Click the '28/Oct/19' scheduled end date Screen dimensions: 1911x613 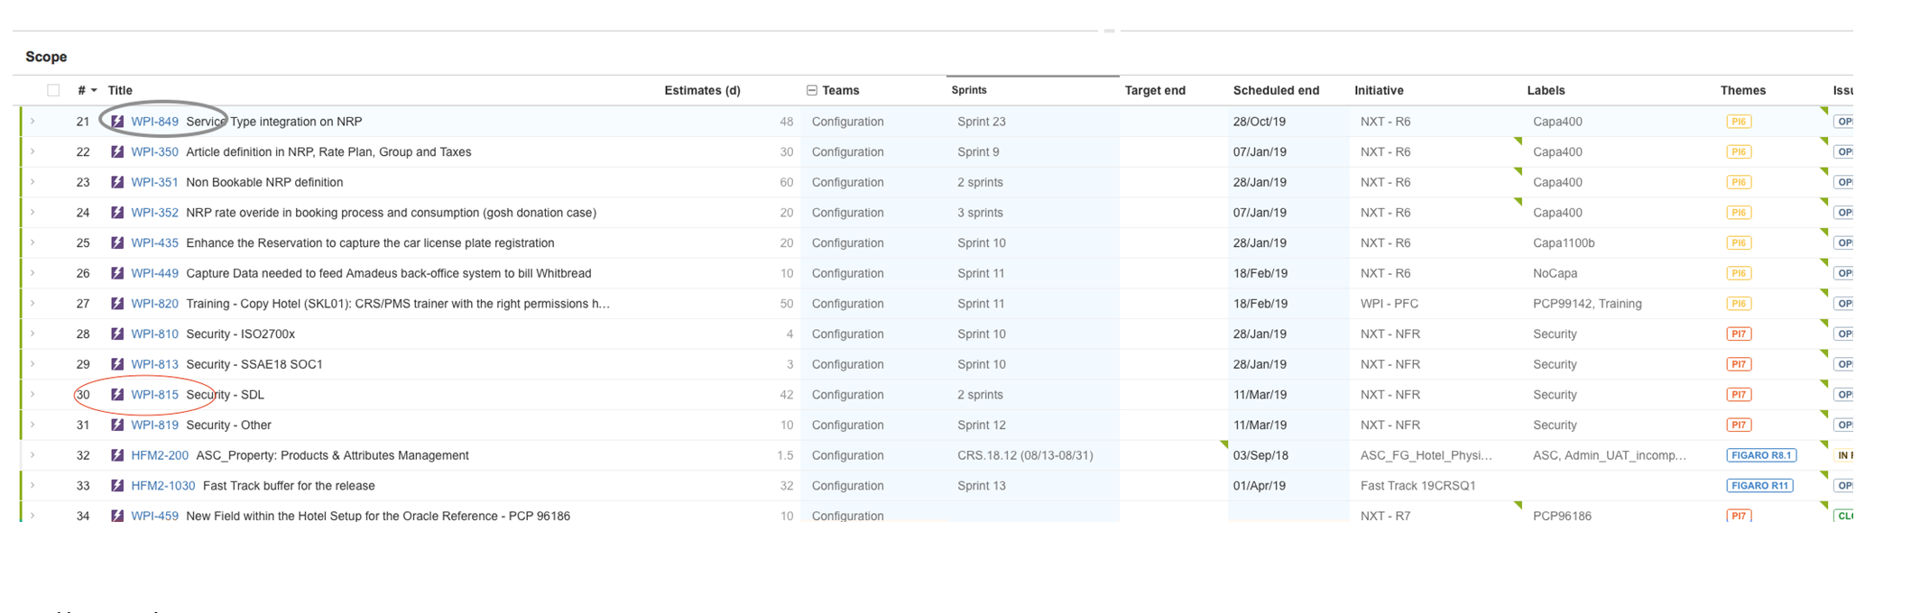(x=1260, y=122)
